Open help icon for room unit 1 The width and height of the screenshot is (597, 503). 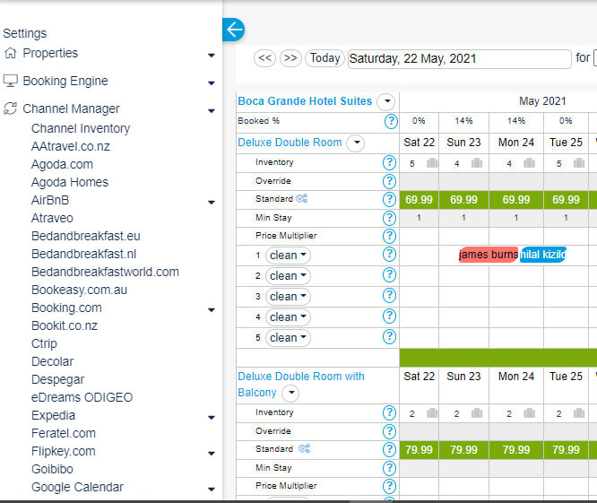tap(389, 255)
